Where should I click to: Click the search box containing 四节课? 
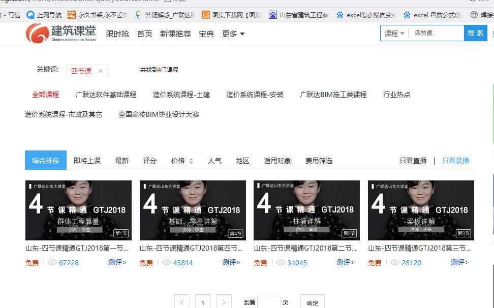click(437, 33)
